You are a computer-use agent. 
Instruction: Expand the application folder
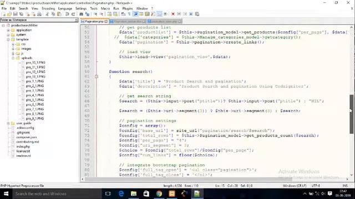coord(8,30)
